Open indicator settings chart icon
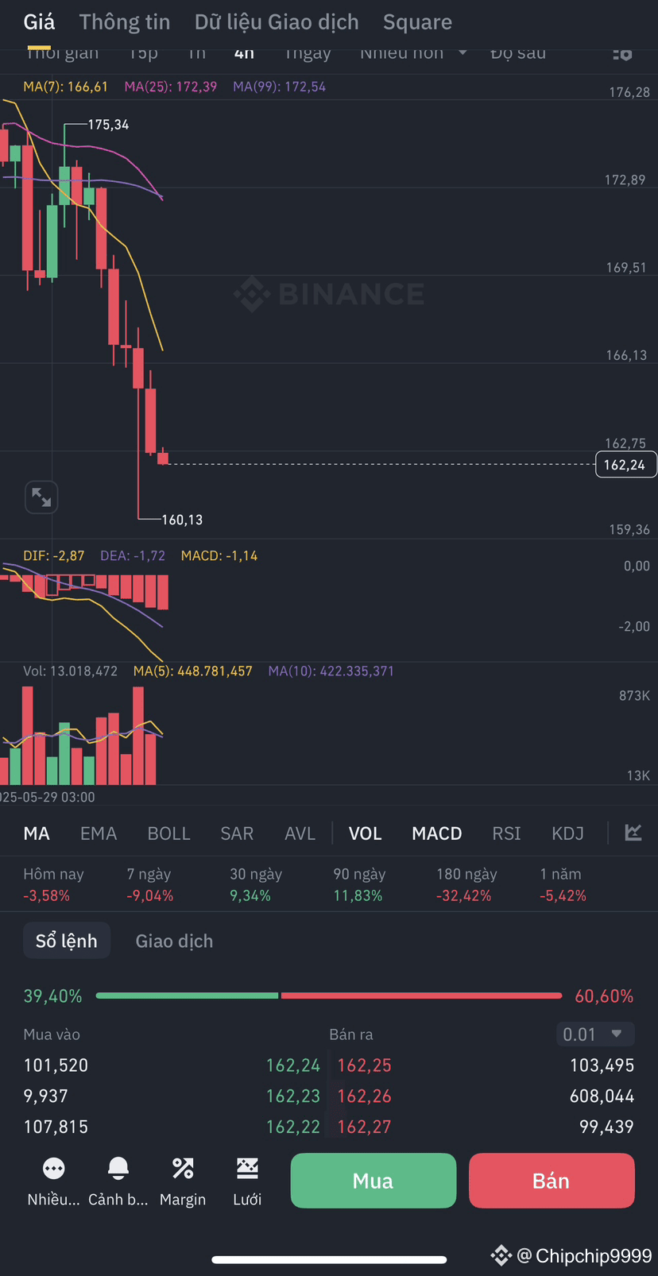 [633, 833]
